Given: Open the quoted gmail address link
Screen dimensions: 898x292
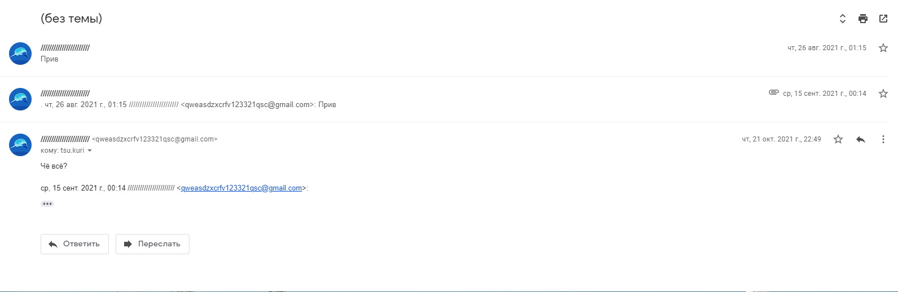Looking at the screenshot, I should click(x=241, y=188).
